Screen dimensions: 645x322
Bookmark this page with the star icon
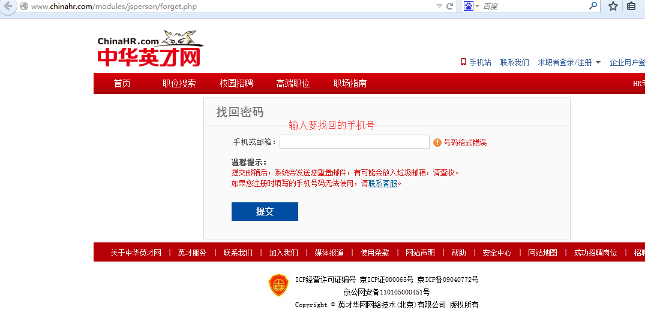(613, 6)
